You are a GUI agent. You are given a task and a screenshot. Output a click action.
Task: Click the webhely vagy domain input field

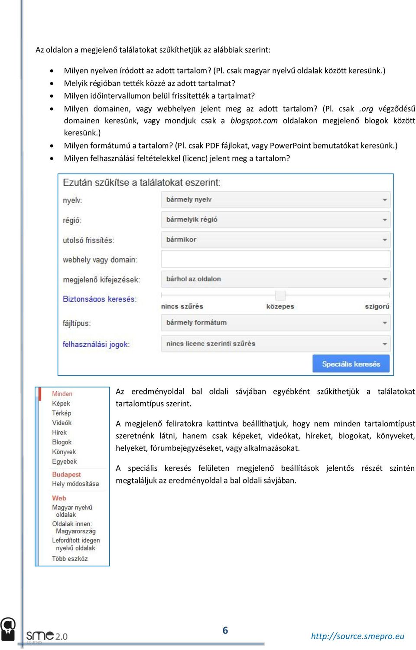(276, 259)
